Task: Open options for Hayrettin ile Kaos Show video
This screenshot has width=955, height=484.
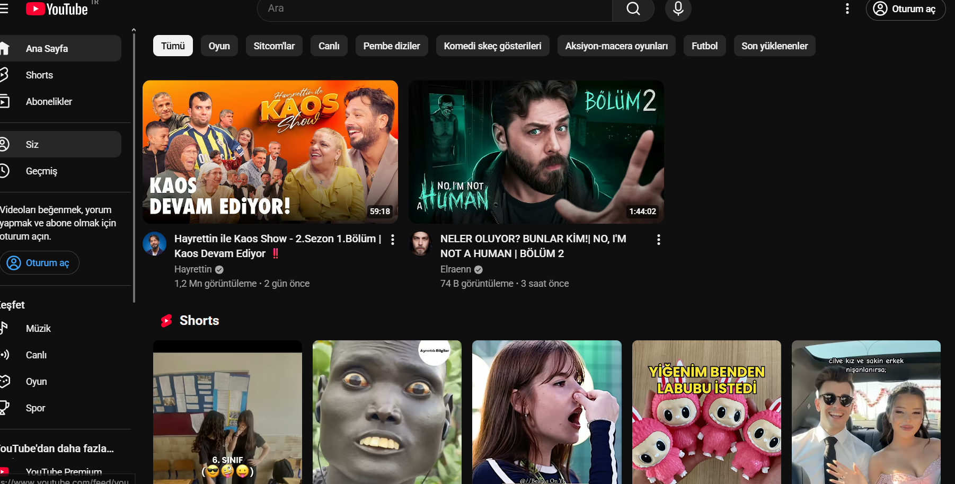Action: click(x=393, y=240)
